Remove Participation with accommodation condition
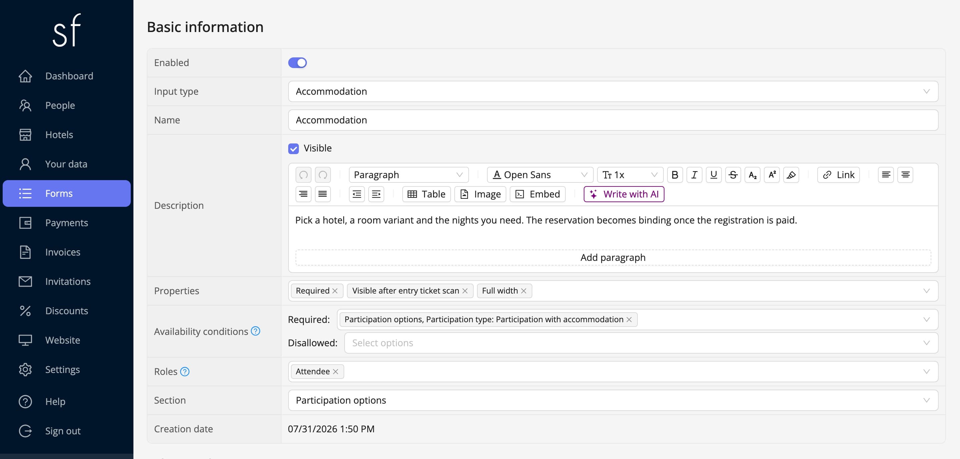 coord(629,320)
